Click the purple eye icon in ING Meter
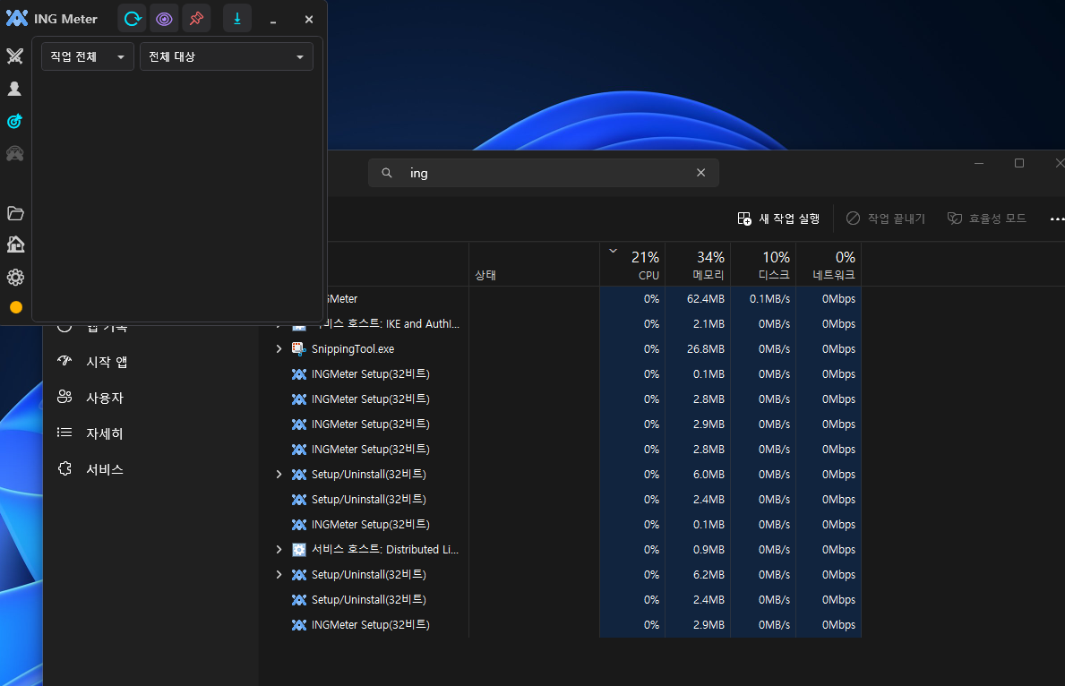 164,19
